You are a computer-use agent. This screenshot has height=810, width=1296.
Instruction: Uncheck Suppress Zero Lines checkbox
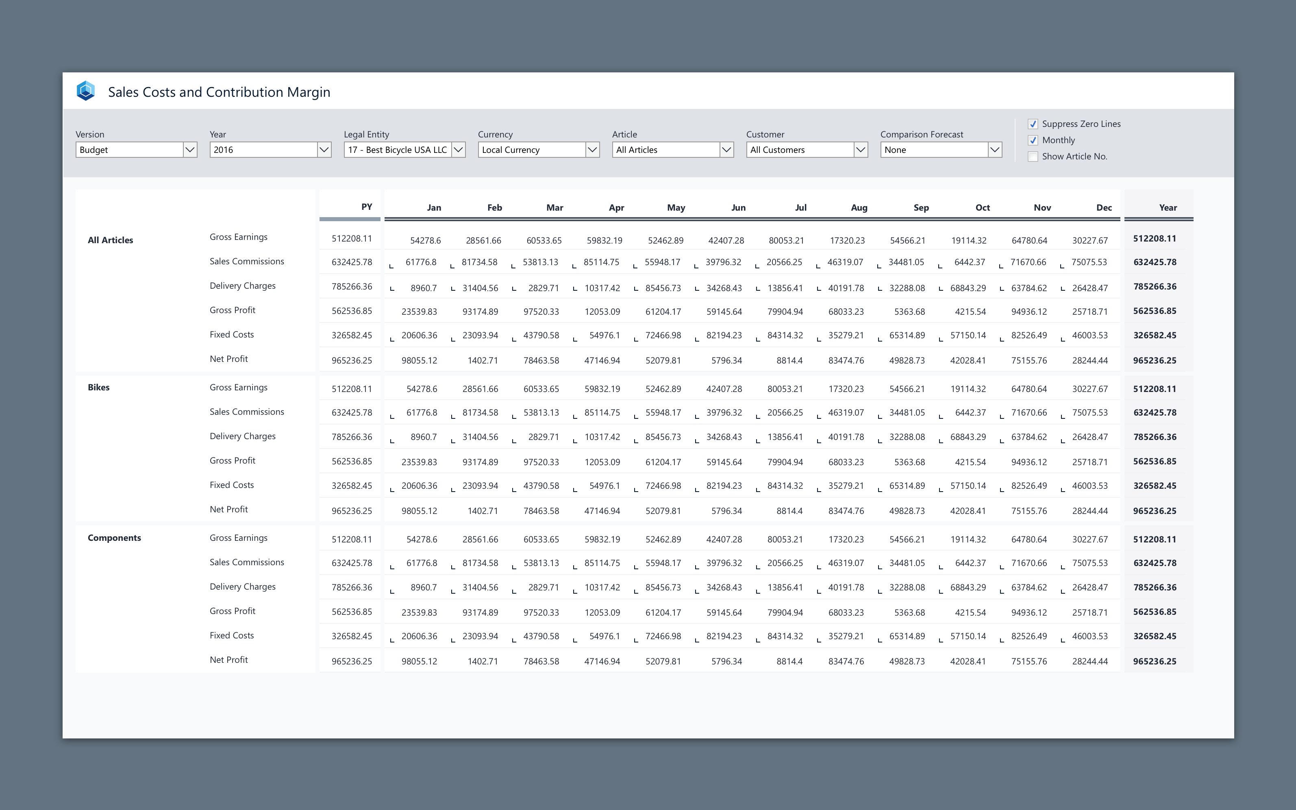click(x=1033, y=124)
